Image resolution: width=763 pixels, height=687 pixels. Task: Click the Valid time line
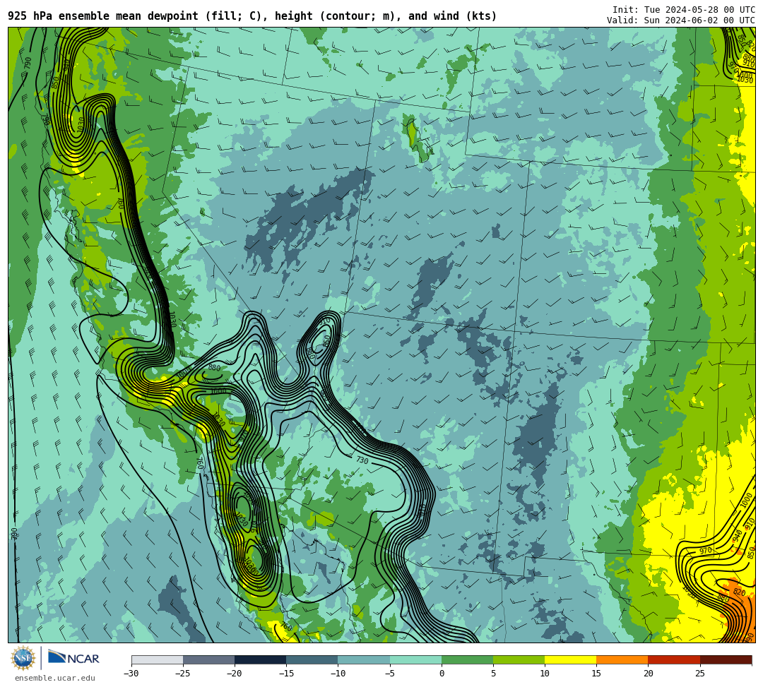(681, 20)
